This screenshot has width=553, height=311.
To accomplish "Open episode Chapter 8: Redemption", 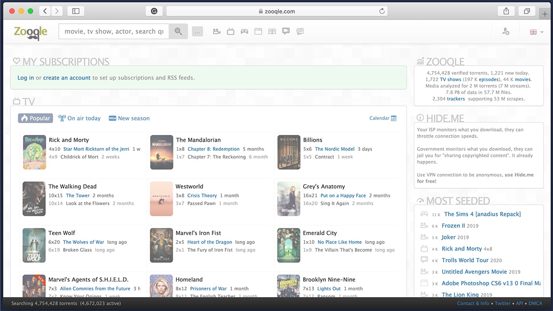I will (x=213, y=149).
